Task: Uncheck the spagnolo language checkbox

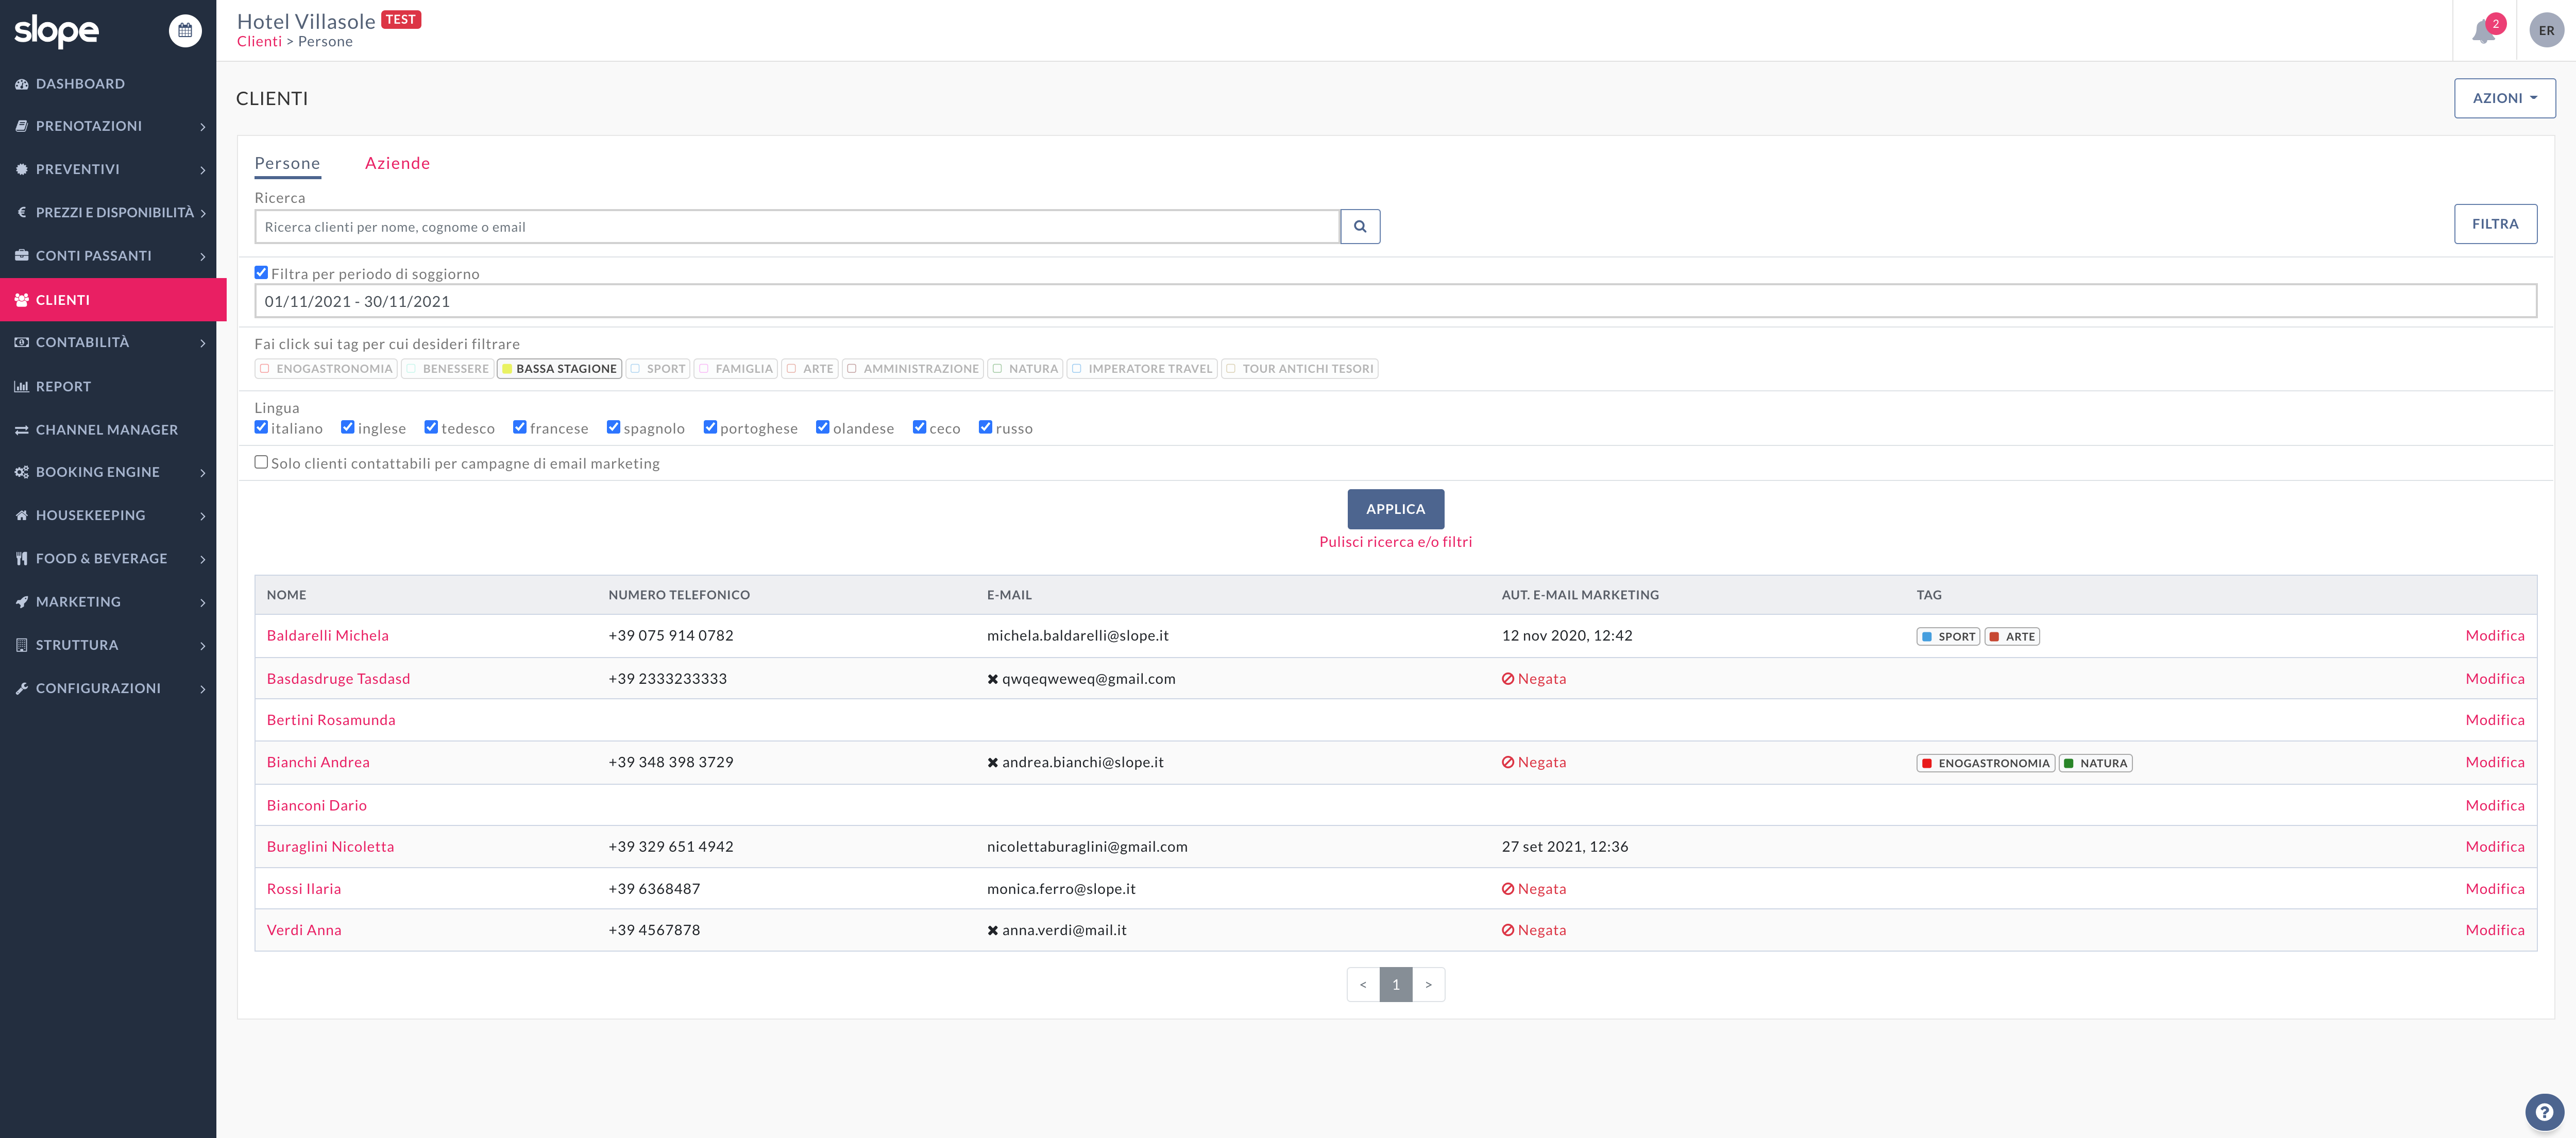Action: pyautogui.click(x=614, y=427)
